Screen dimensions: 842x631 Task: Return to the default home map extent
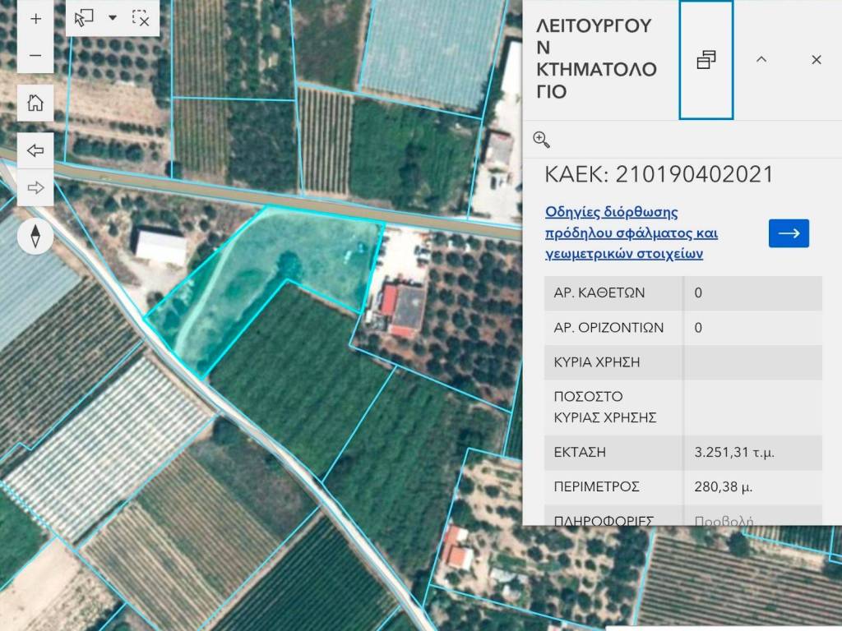point(35,103)
